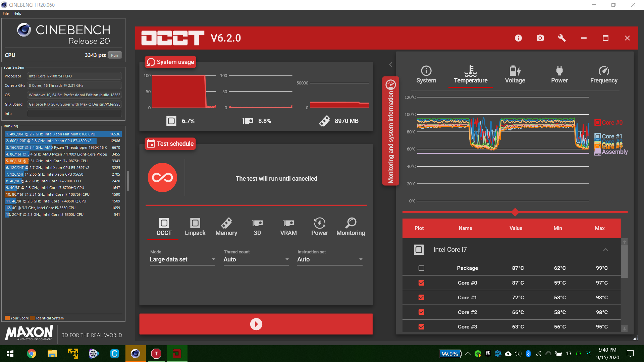Open the OCCT info/about icon
644x362 pixels.
click(518, 38)
